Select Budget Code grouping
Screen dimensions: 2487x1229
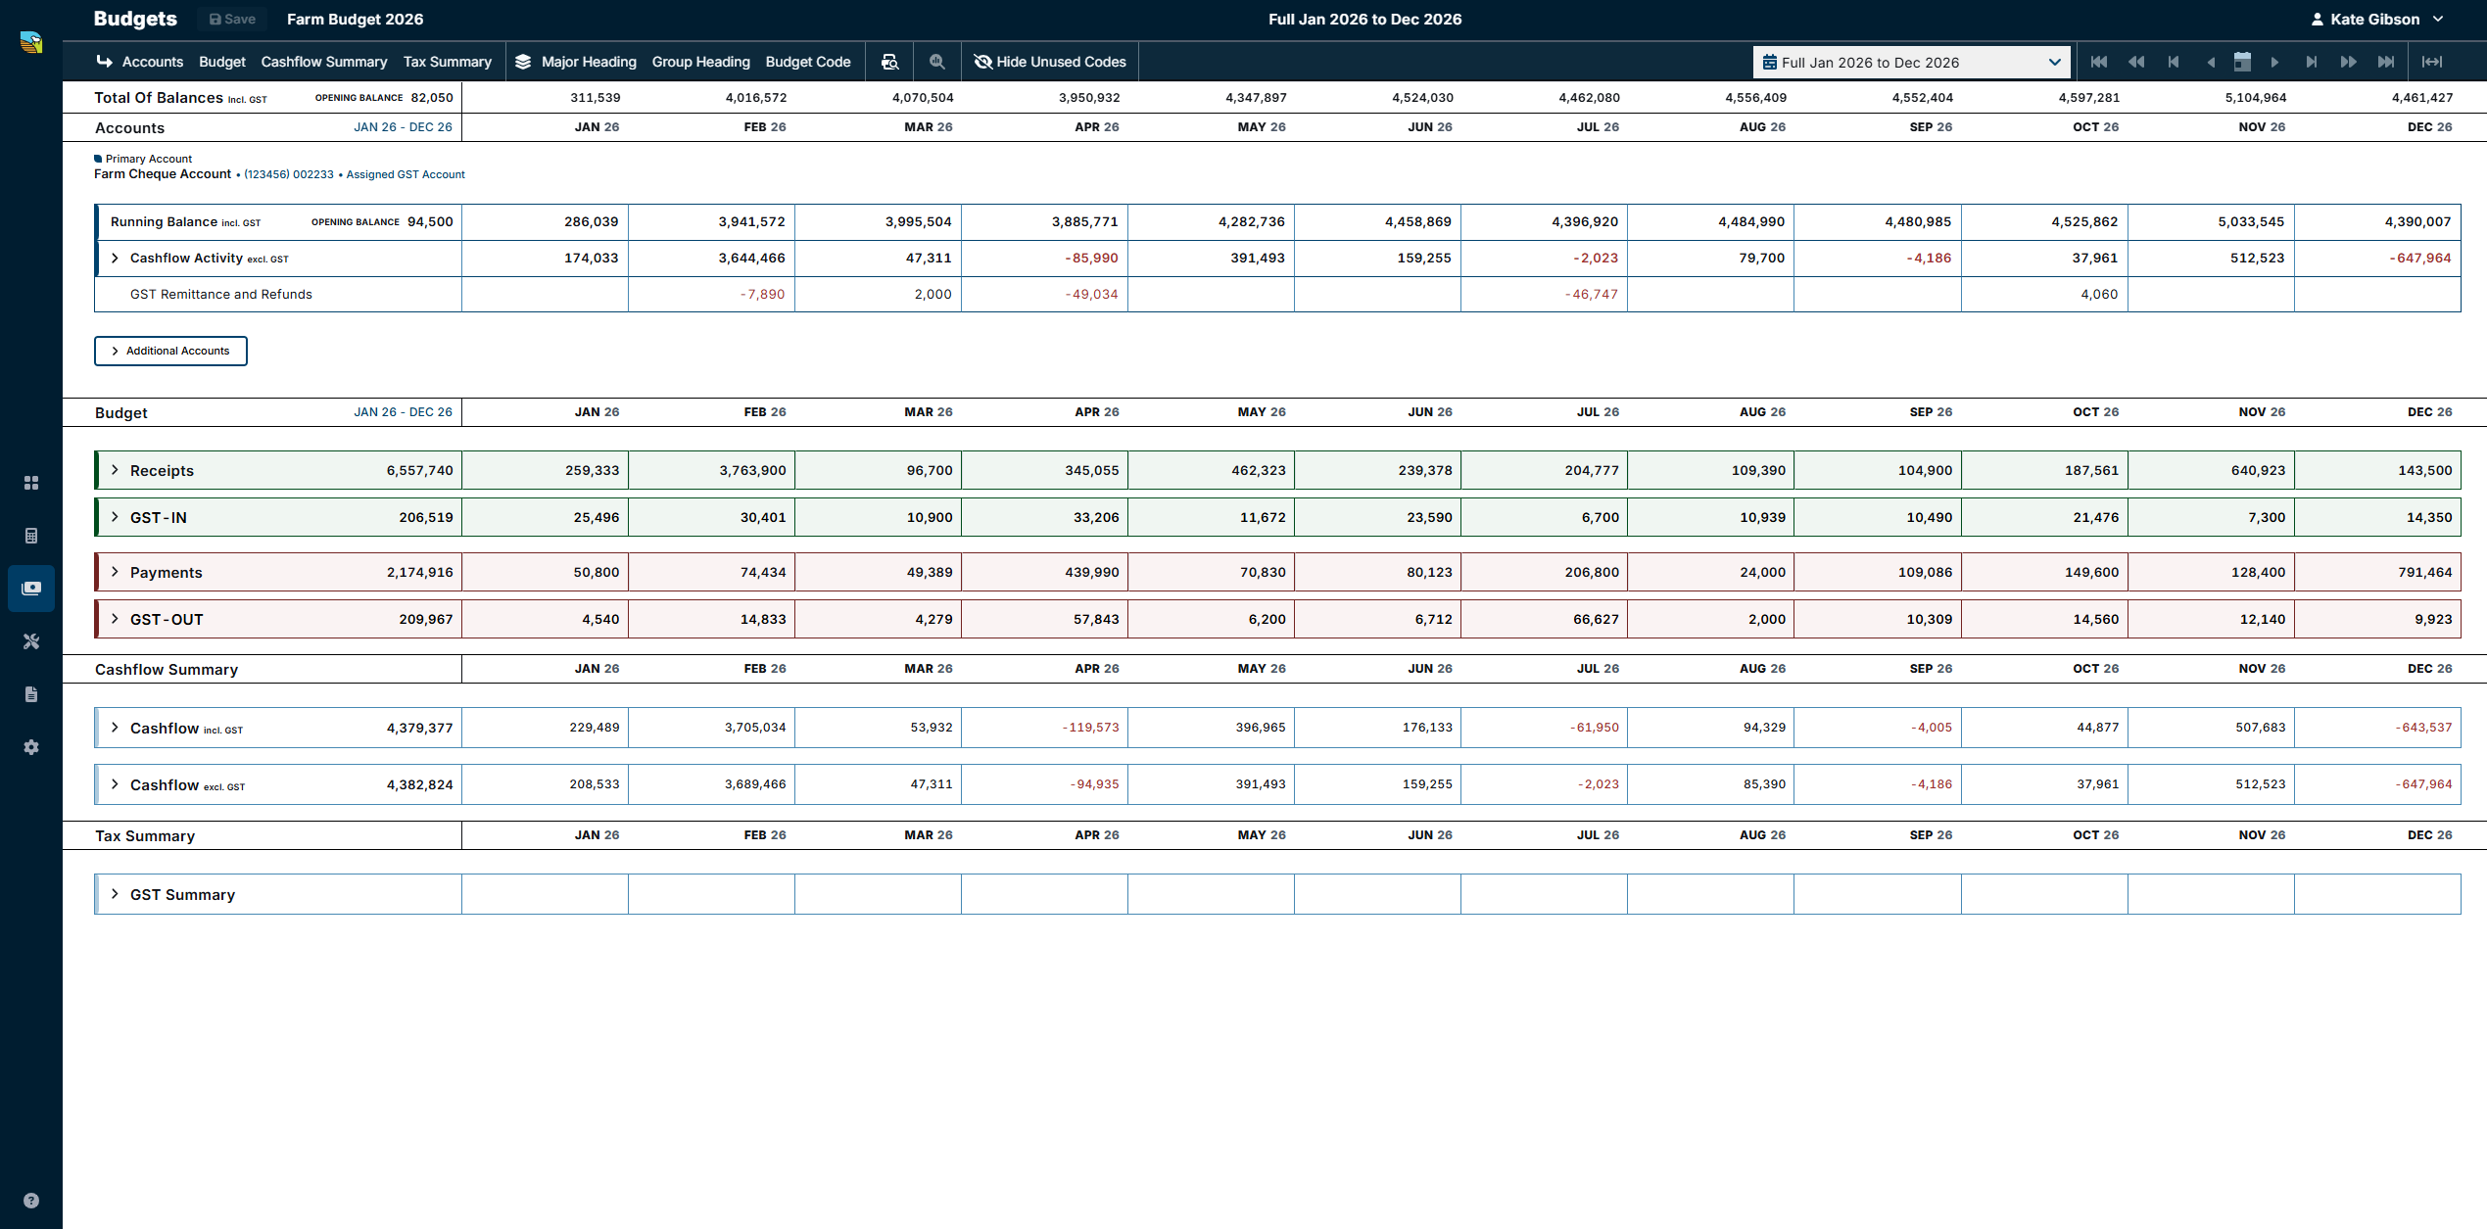(808, 62)
